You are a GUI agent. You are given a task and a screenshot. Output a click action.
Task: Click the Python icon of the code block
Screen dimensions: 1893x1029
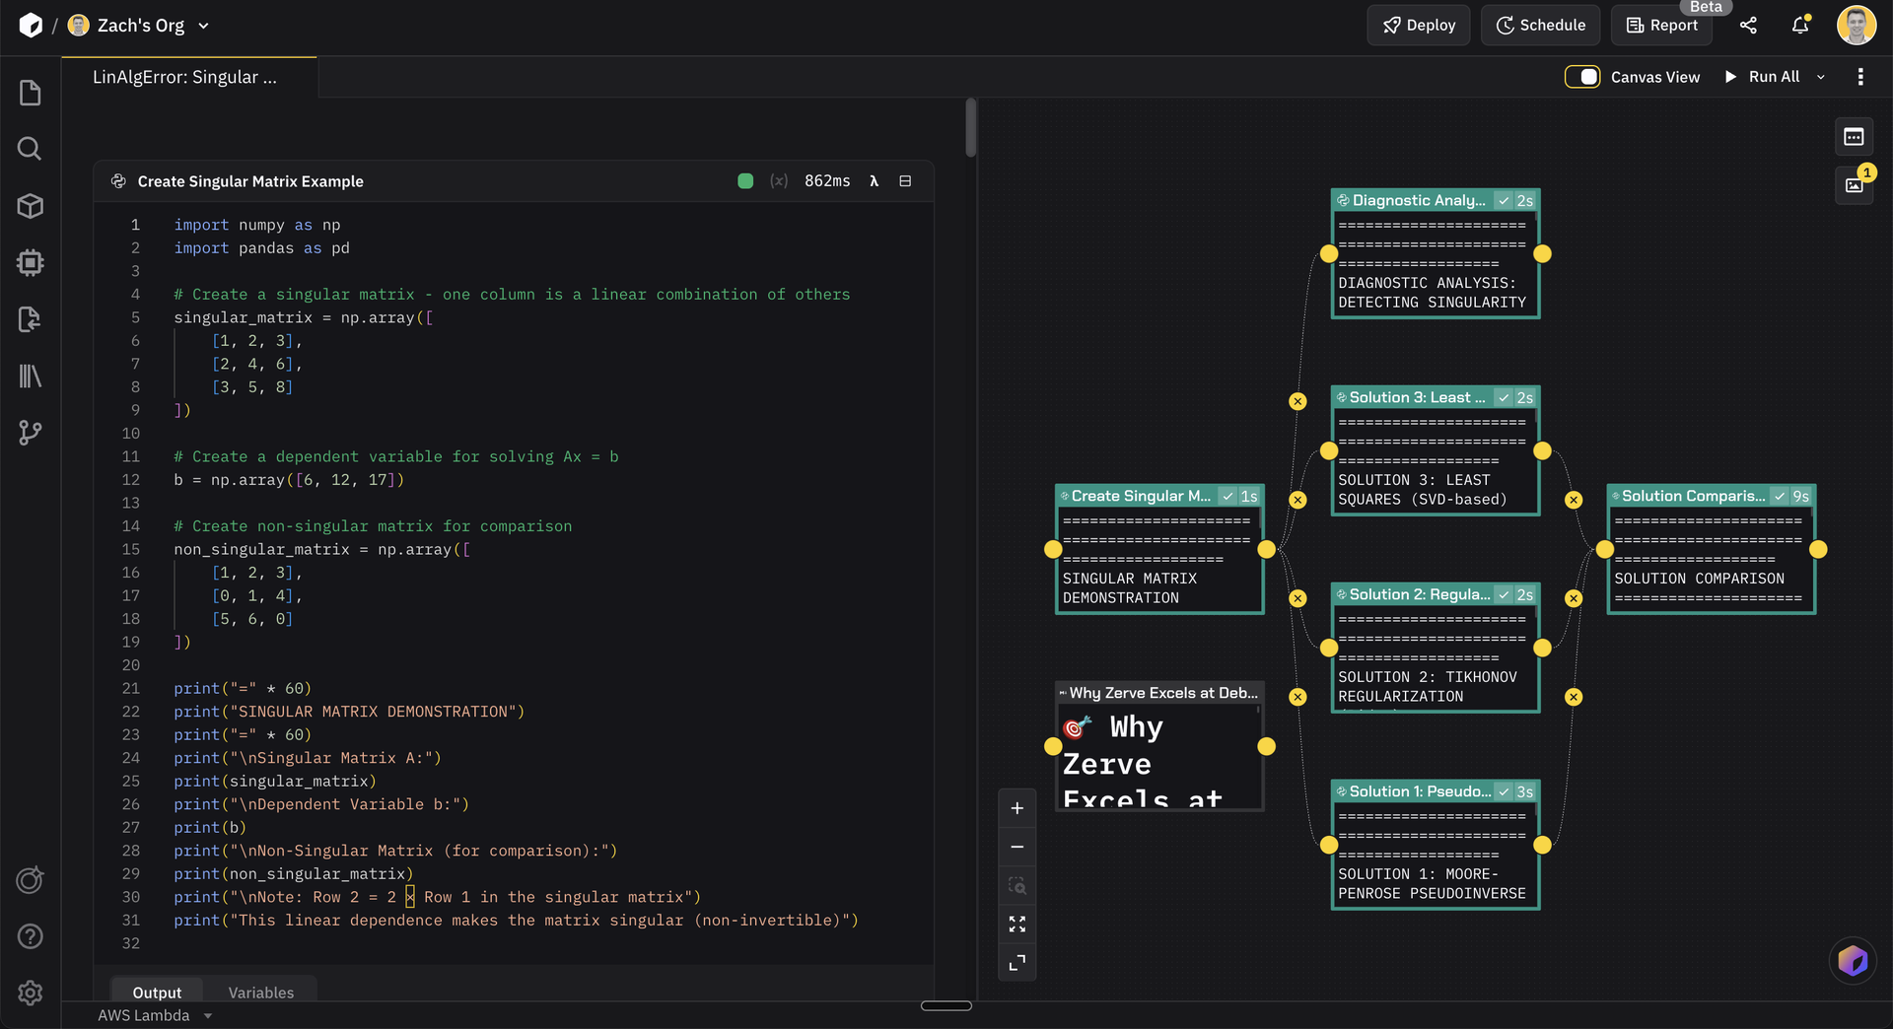[x=118, y=181]
